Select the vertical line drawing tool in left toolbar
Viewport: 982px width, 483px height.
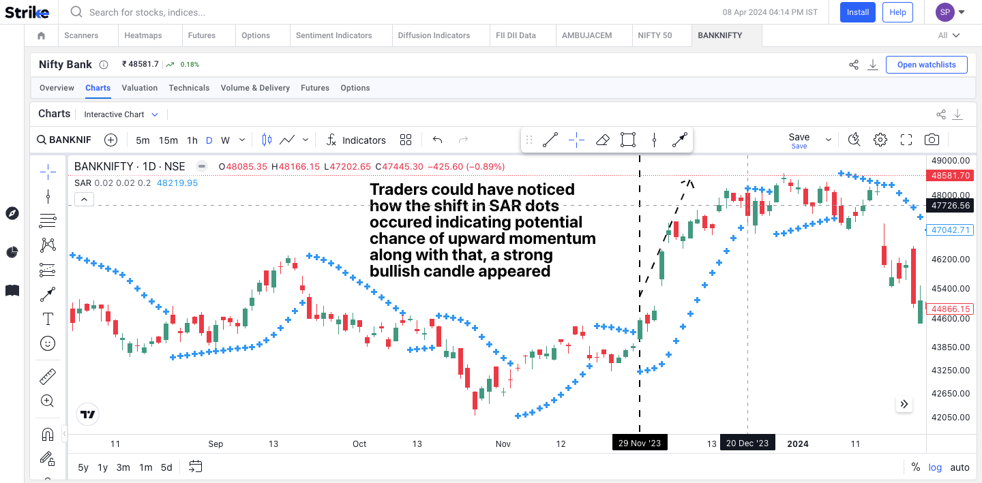point(48,197)
